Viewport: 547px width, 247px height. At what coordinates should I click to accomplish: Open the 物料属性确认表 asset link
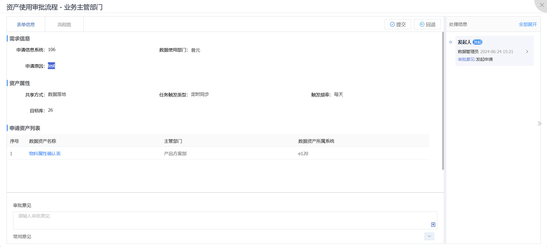point(45,153)
